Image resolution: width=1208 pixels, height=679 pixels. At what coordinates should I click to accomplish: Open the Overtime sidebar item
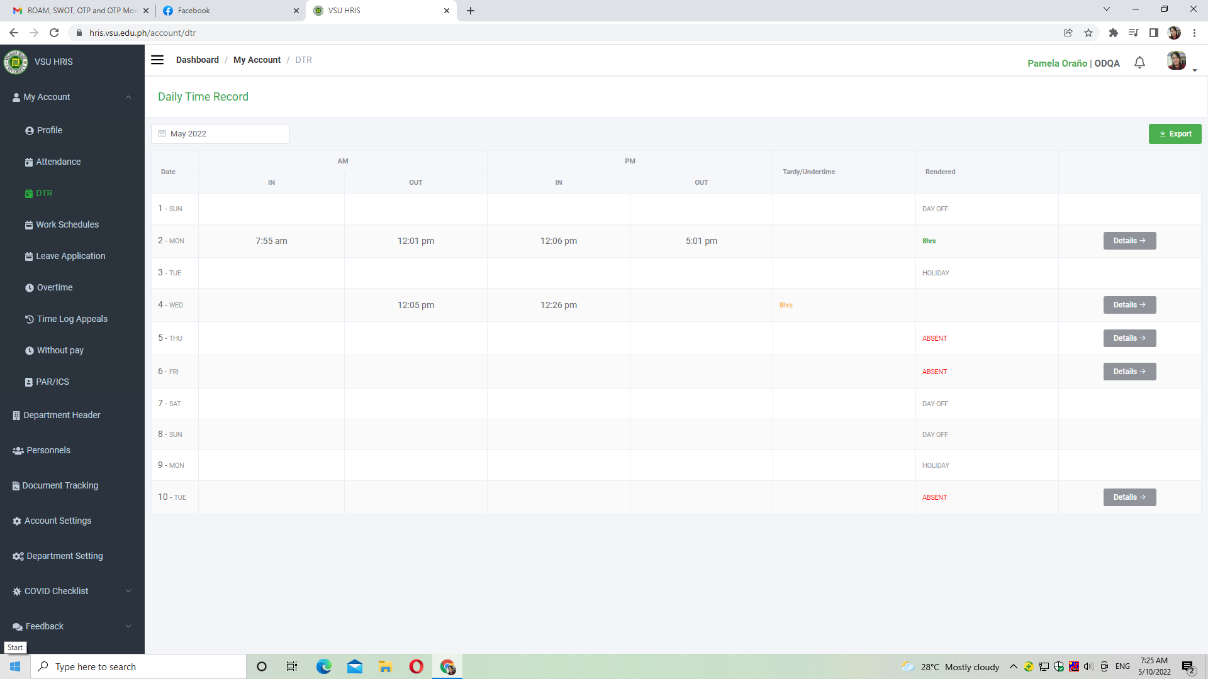(55, 287)
